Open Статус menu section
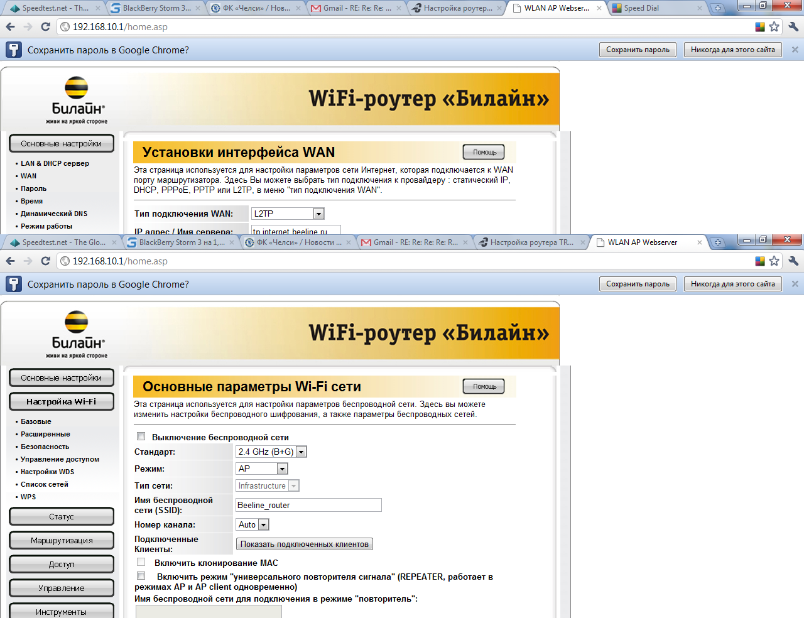 point(62,516)
